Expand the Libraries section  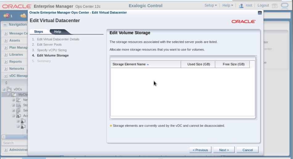(x=6, y=55)
